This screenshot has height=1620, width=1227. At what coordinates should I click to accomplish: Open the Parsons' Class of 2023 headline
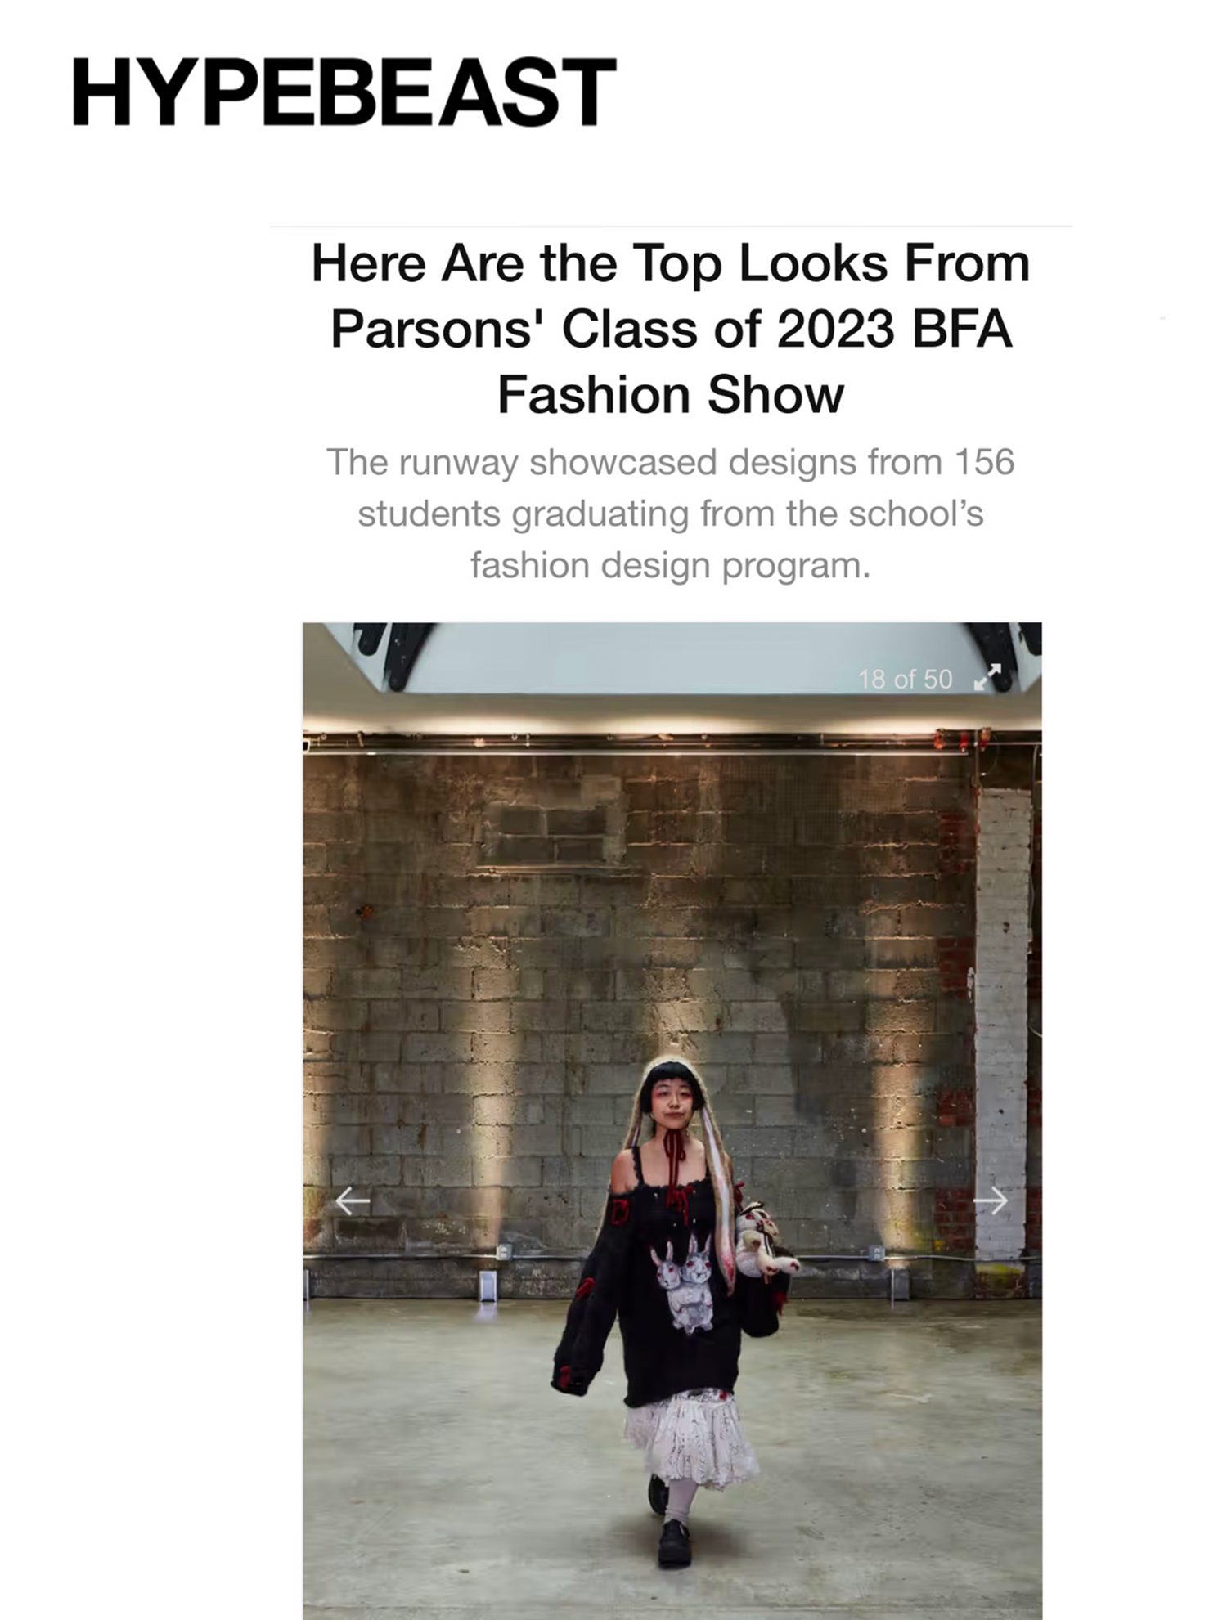(670, 329)
